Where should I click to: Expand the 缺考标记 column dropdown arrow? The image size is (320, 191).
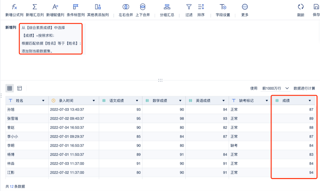click(x=267, y=101)
